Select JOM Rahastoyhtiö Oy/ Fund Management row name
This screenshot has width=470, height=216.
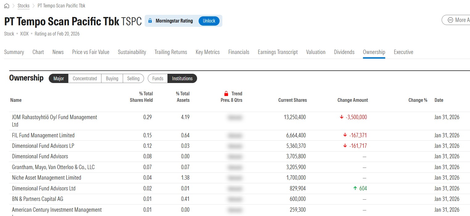[x=55, y=121]
